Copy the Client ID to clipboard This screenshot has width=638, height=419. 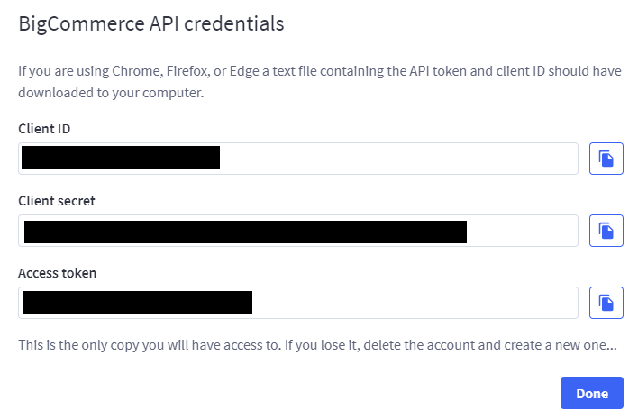coord(606,159)
